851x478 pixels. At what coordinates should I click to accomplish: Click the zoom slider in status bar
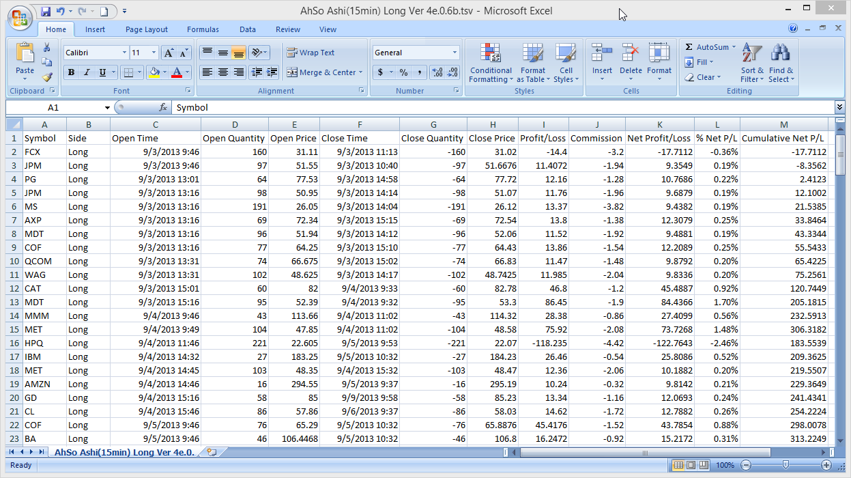[x=785, y=465]
